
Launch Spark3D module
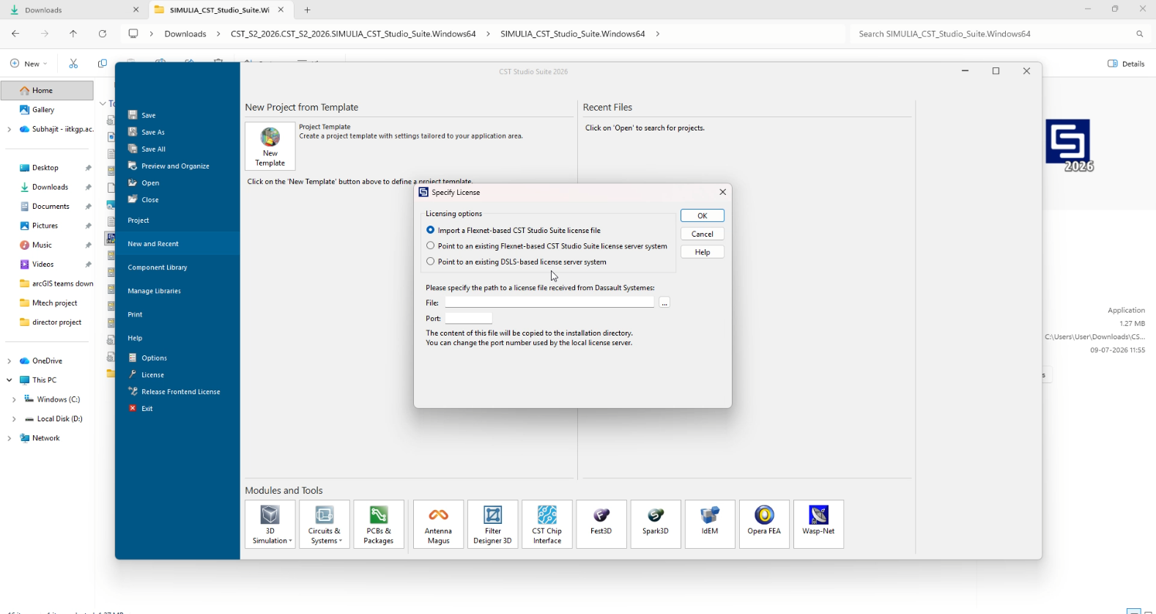tap(656, 524)
